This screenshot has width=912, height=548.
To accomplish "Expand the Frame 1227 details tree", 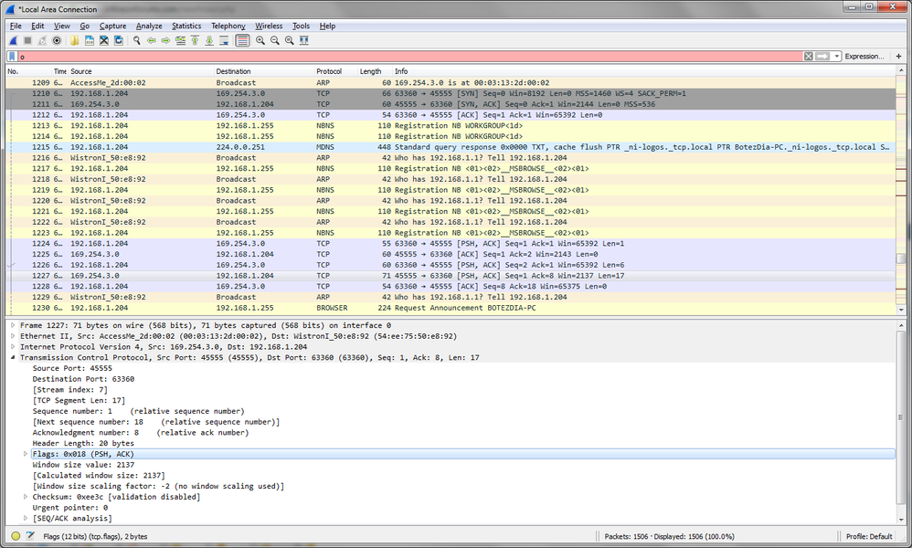I will coord(13,325).
